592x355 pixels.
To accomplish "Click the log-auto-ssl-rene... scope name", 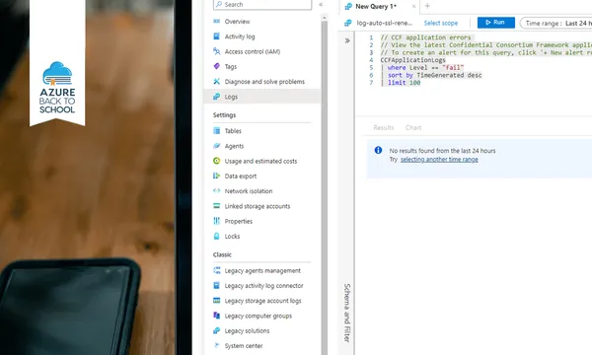I will tap(385, 23).
